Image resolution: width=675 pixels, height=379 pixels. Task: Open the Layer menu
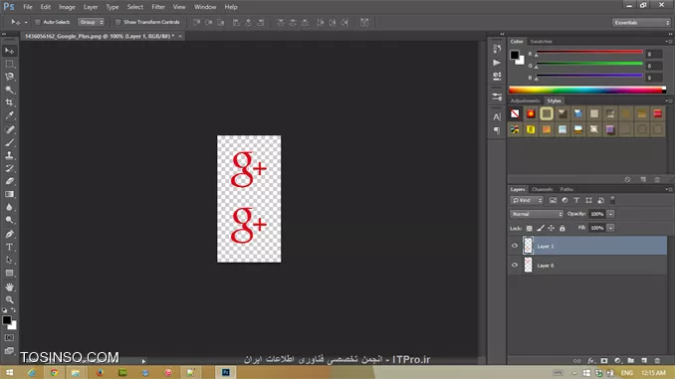pos(91,7)
